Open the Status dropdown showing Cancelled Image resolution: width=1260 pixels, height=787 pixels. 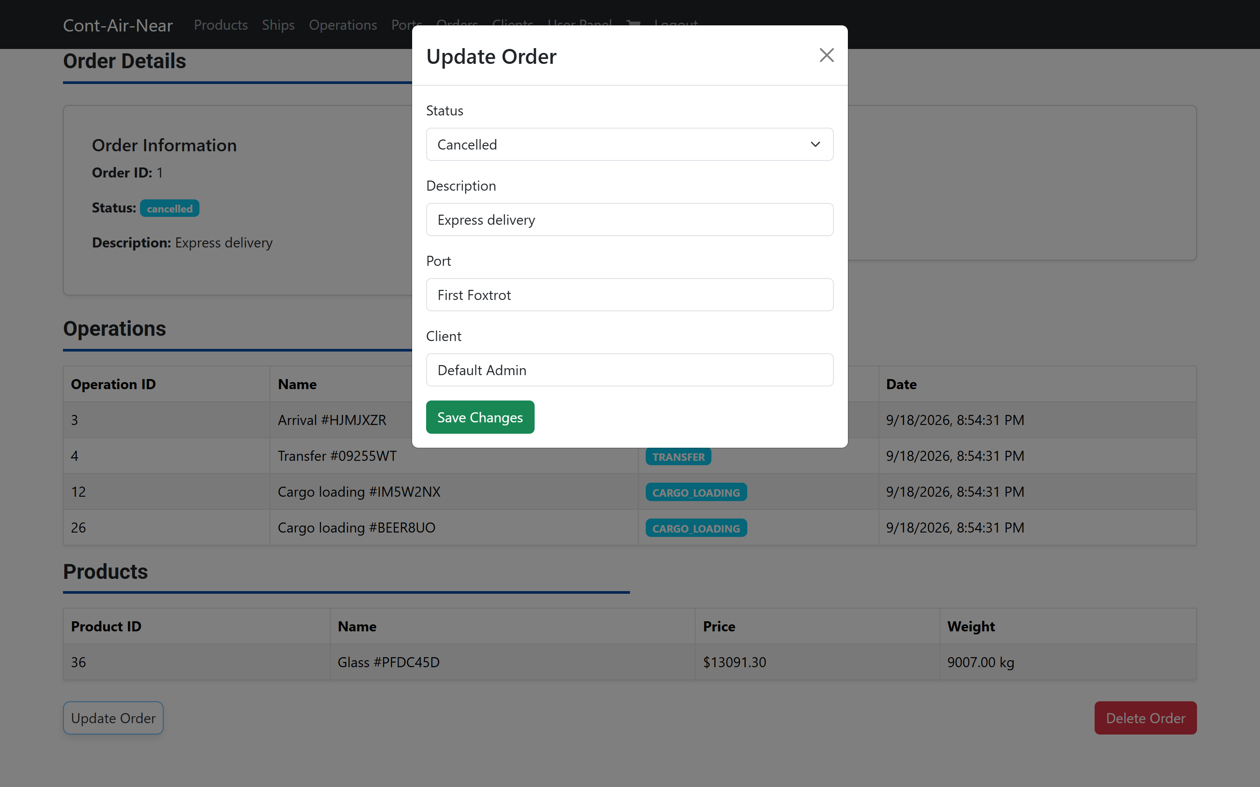point(630,144)
